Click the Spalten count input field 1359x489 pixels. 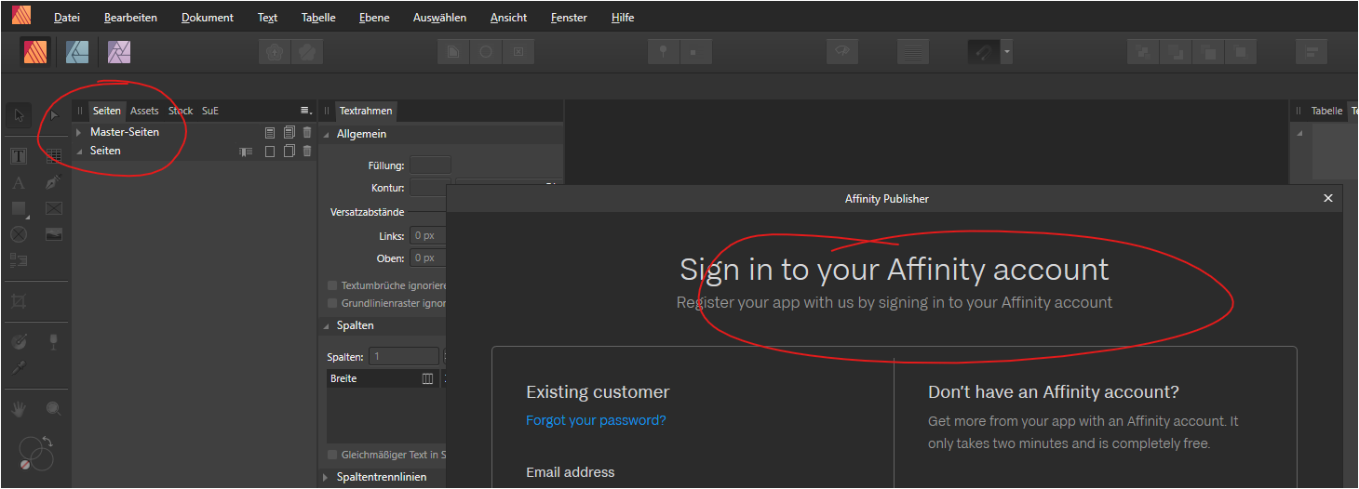(x=404, y=357)
